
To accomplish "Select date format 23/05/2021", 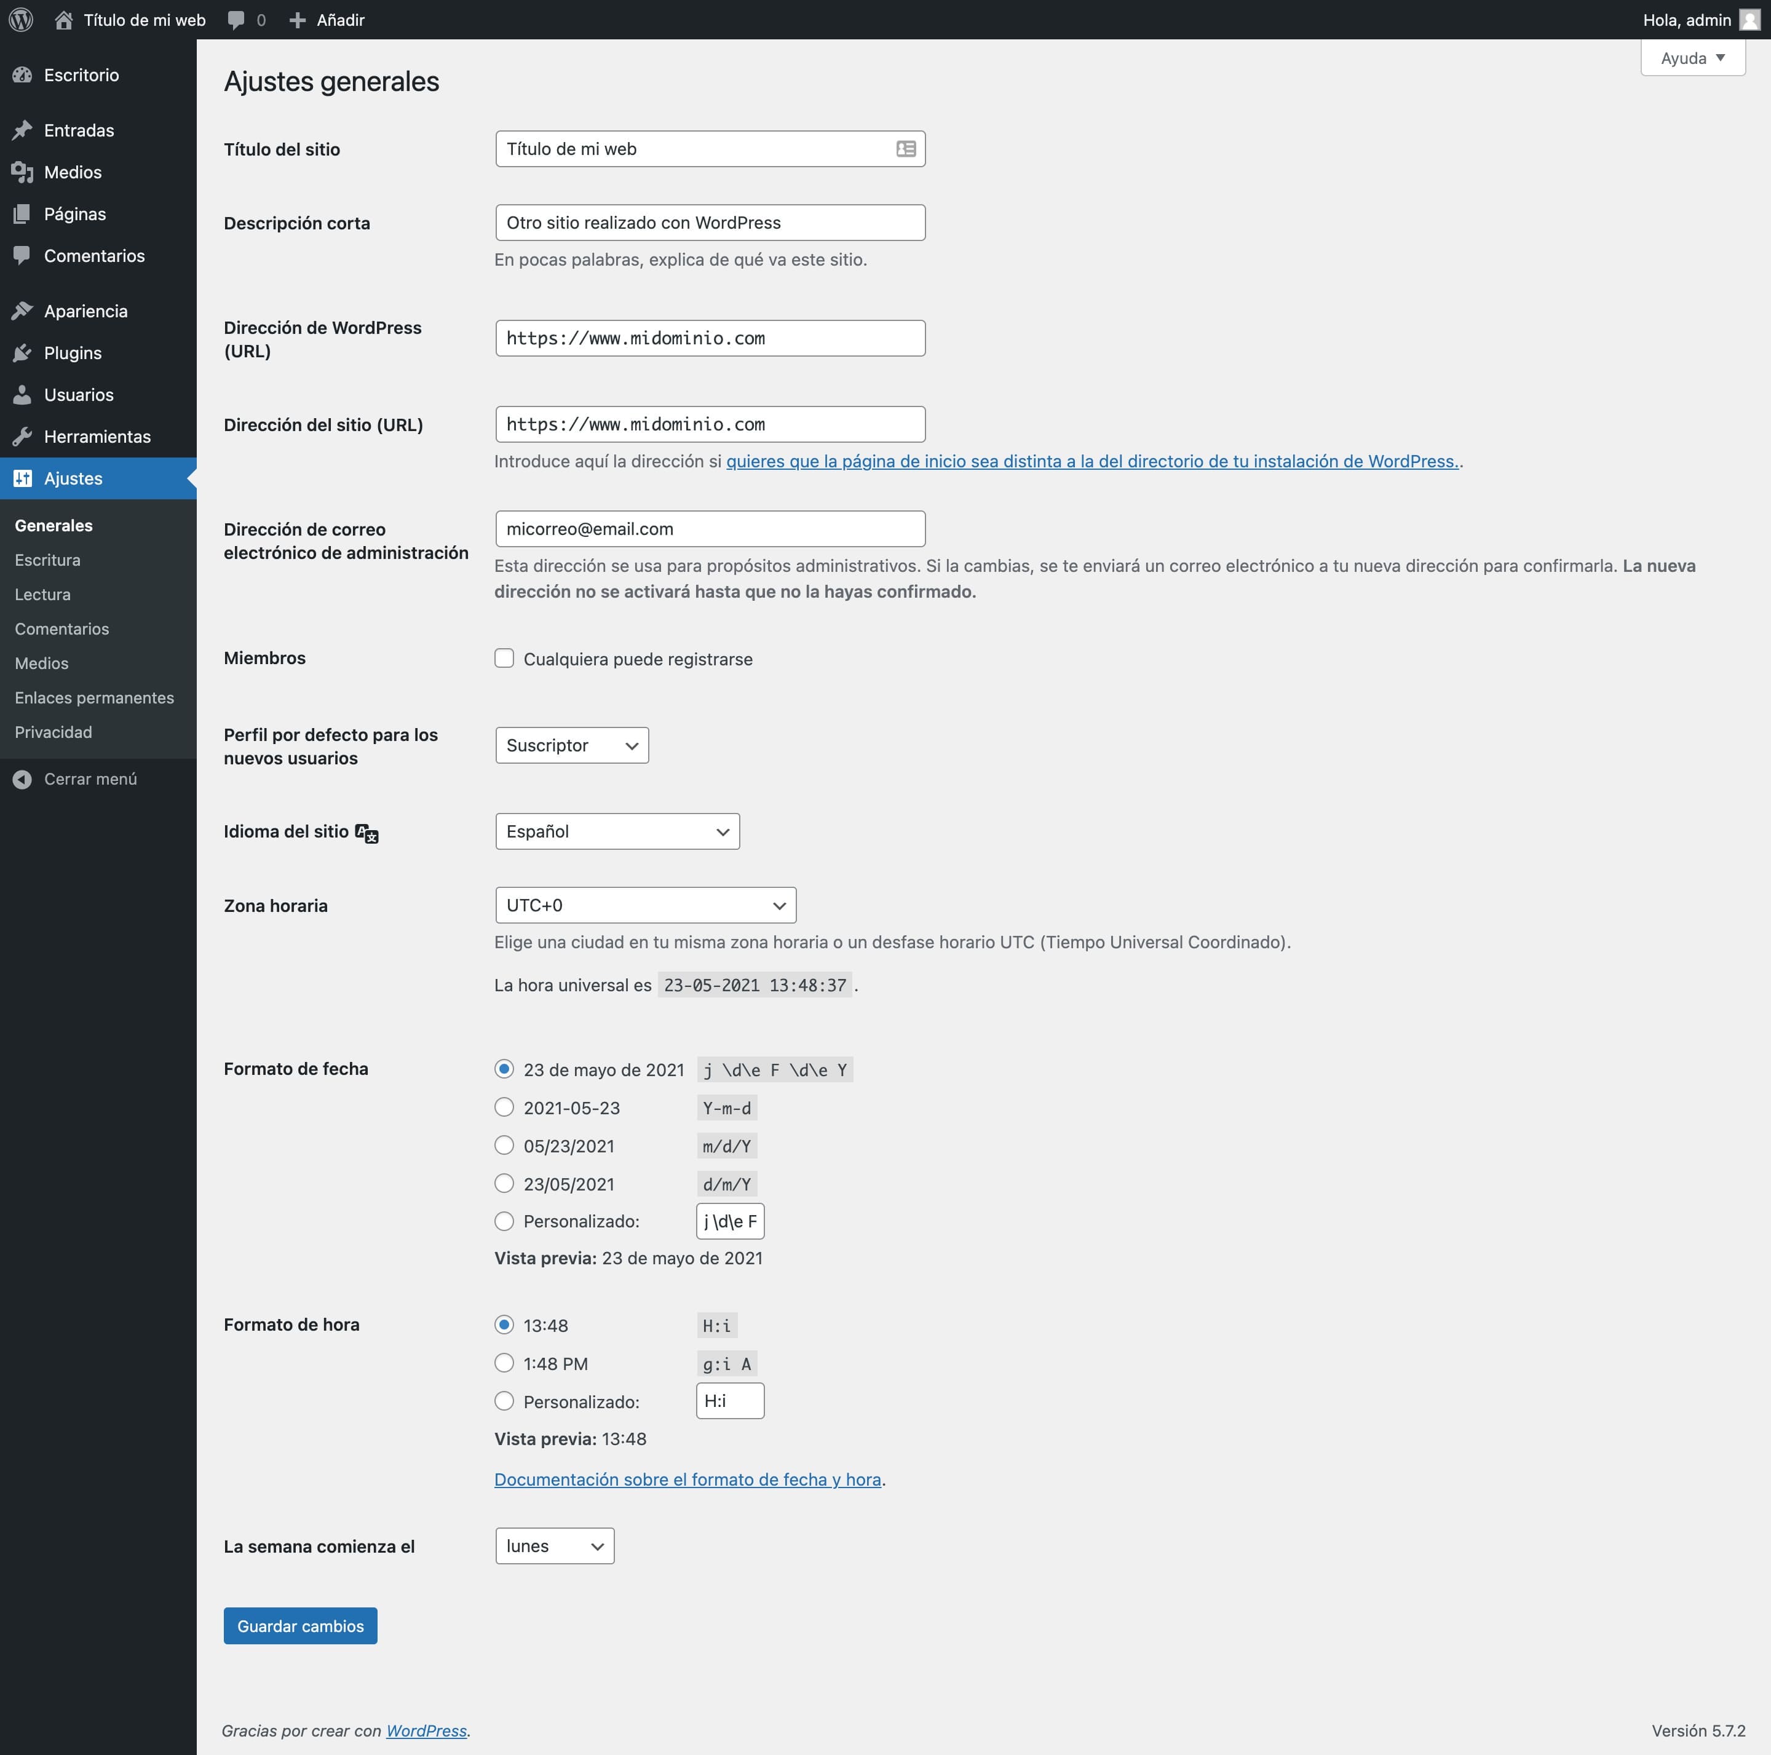I will pyautogui.click(x=504, y=1183).
